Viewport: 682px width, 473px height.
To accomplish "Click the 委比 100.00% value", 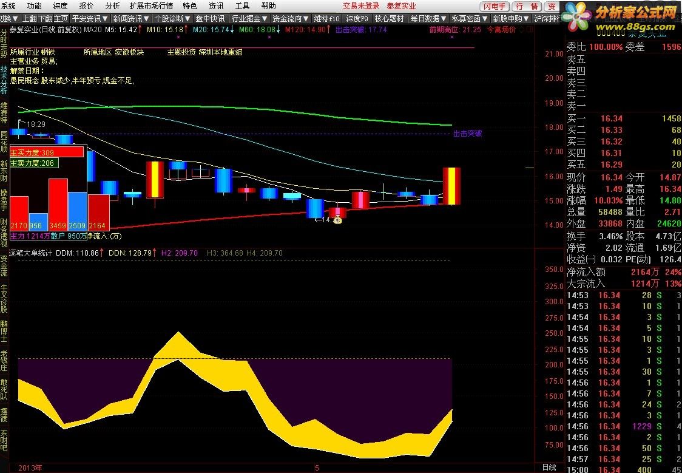I will 606,47.
